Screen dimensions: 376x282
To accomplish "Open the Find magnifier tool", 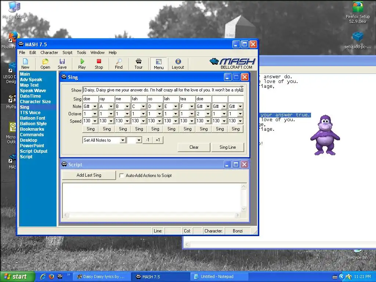I will (x=119, y=64).
